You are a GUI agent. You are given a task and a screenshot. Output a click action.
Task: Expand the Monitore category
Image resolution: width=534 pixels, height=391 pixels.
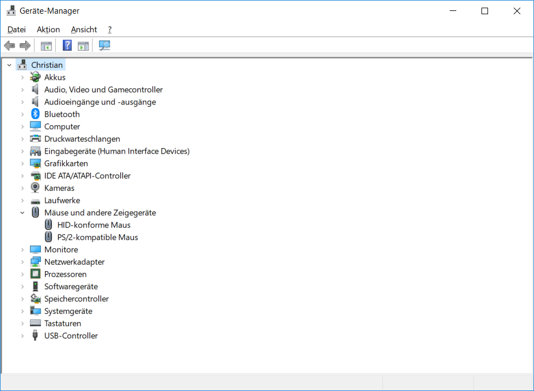[x=22, y=250]
